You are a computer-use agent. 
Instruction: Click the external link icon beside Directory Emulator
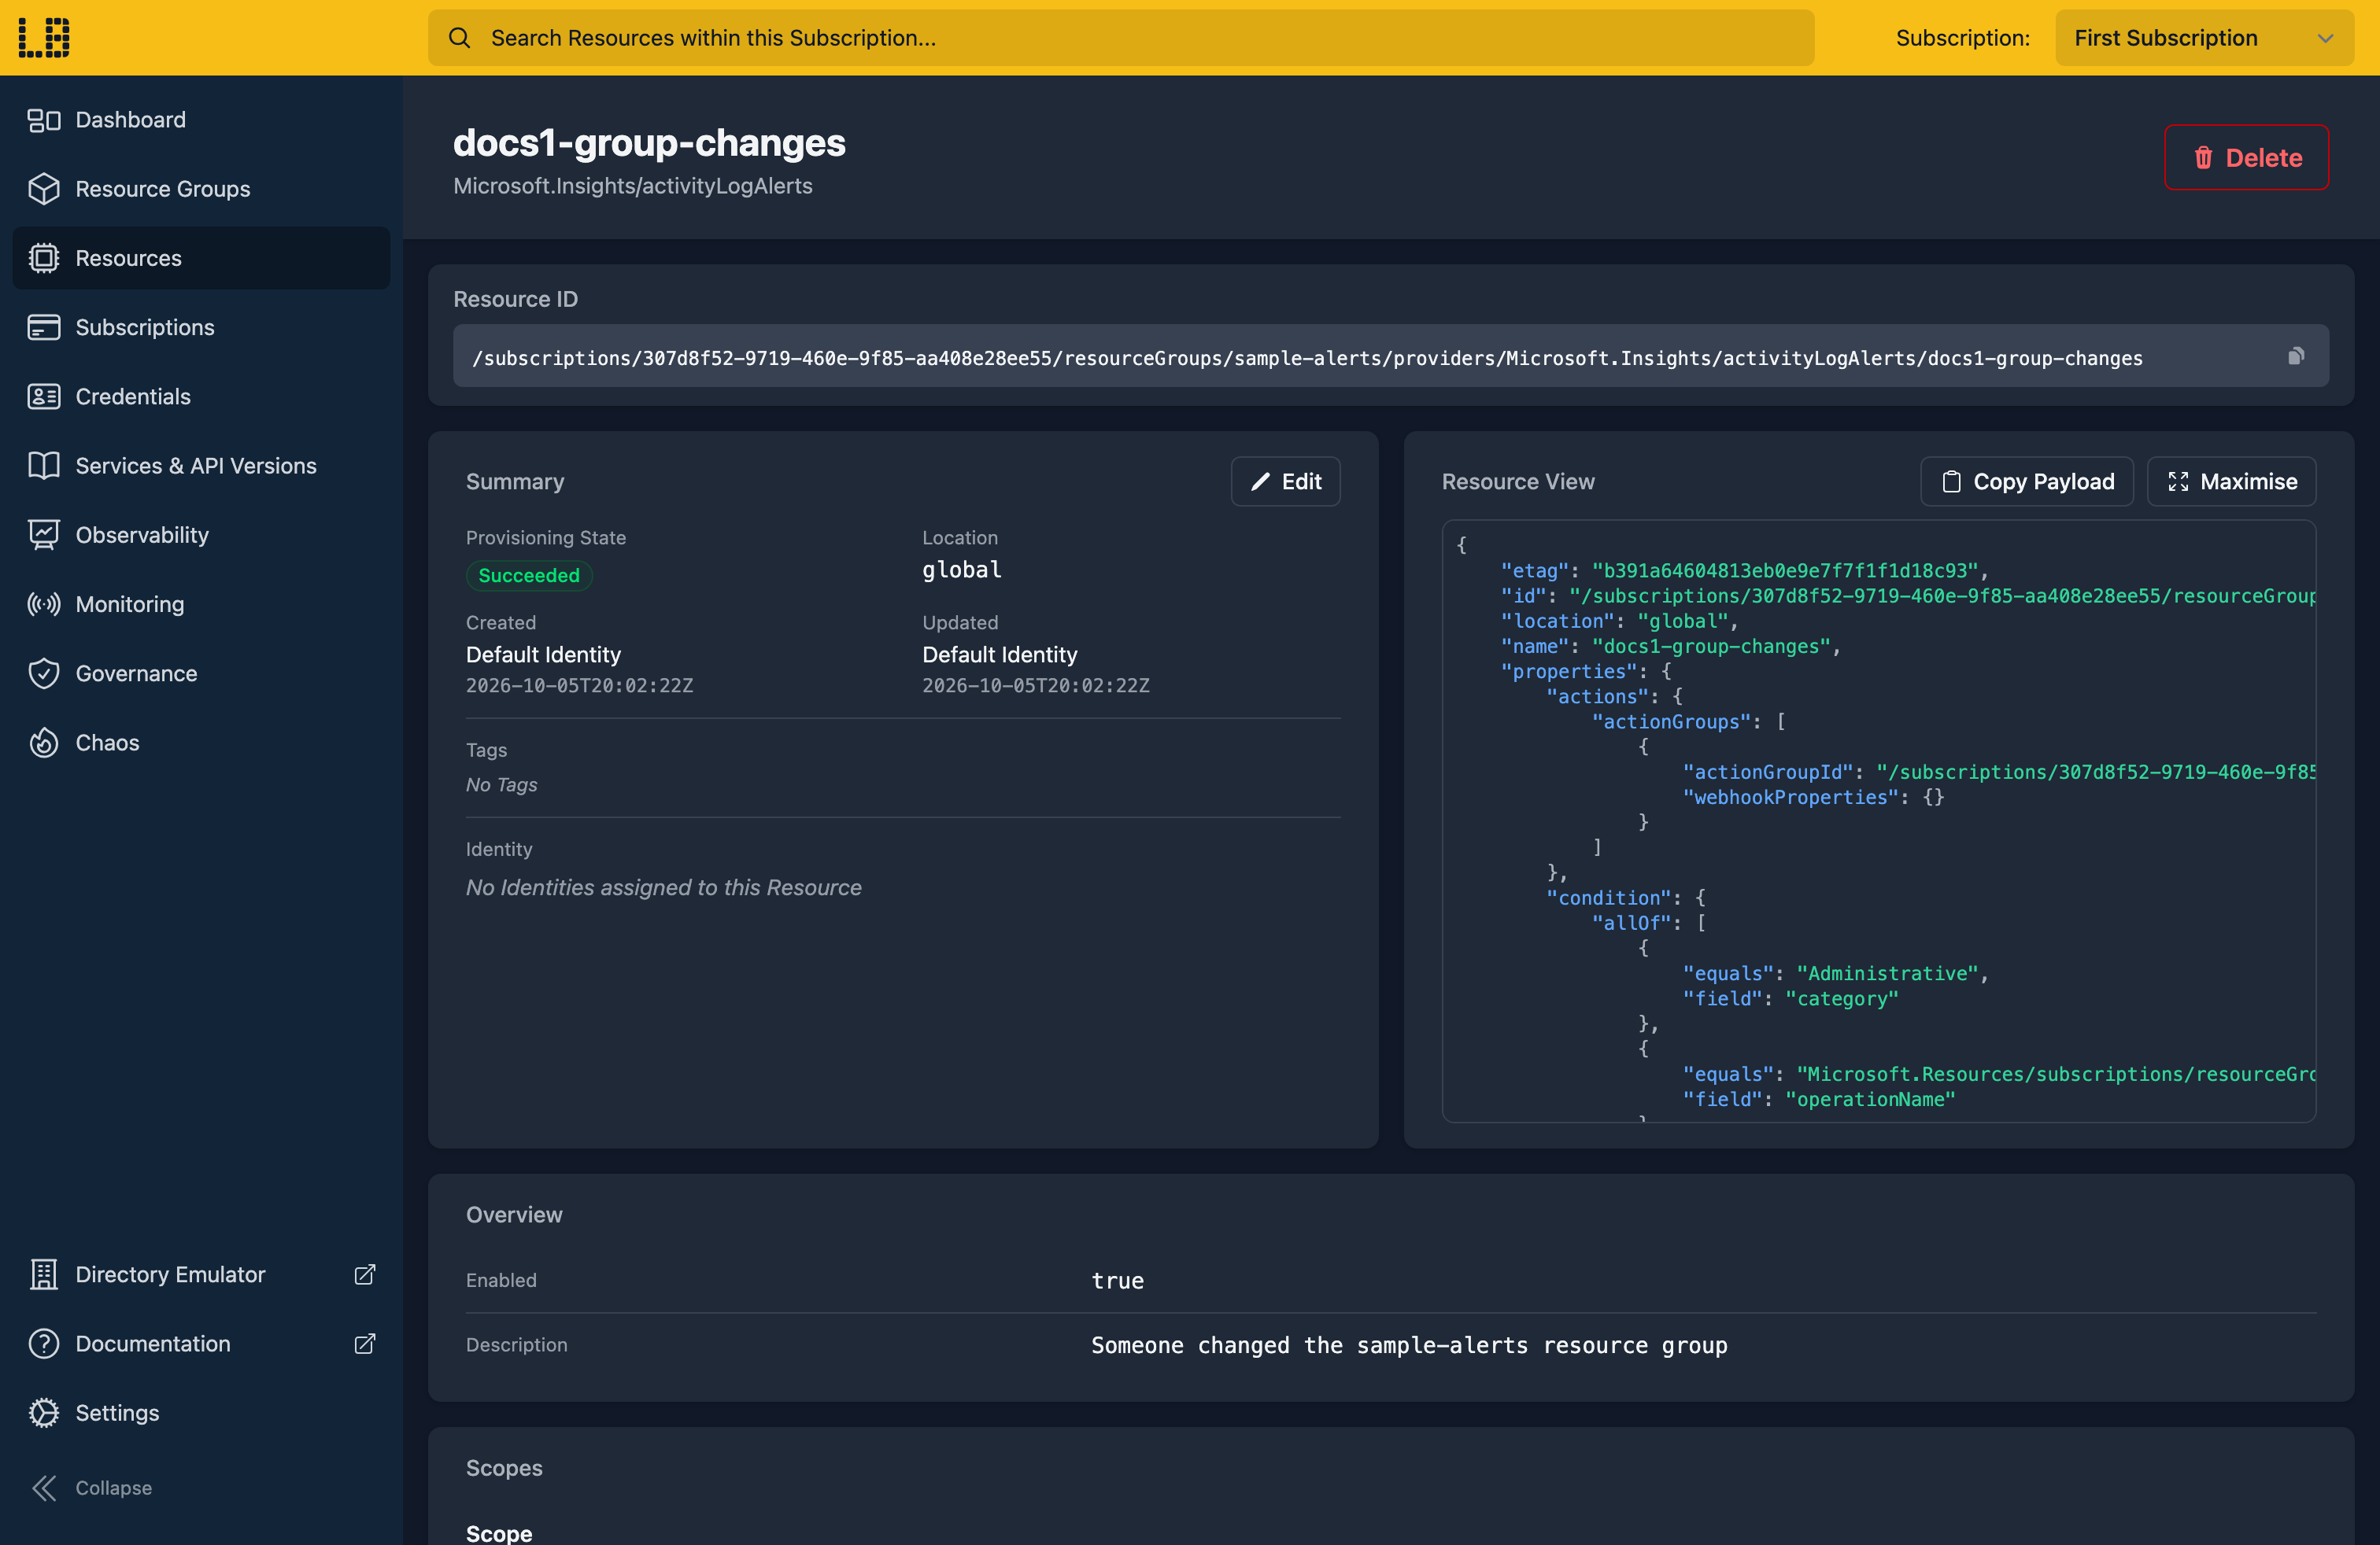coord(365,1274)
